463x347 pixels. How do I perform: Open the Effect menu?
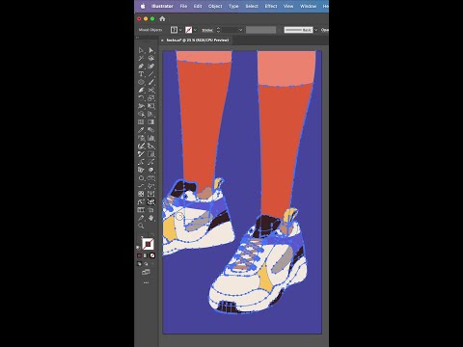coord(271,6)
